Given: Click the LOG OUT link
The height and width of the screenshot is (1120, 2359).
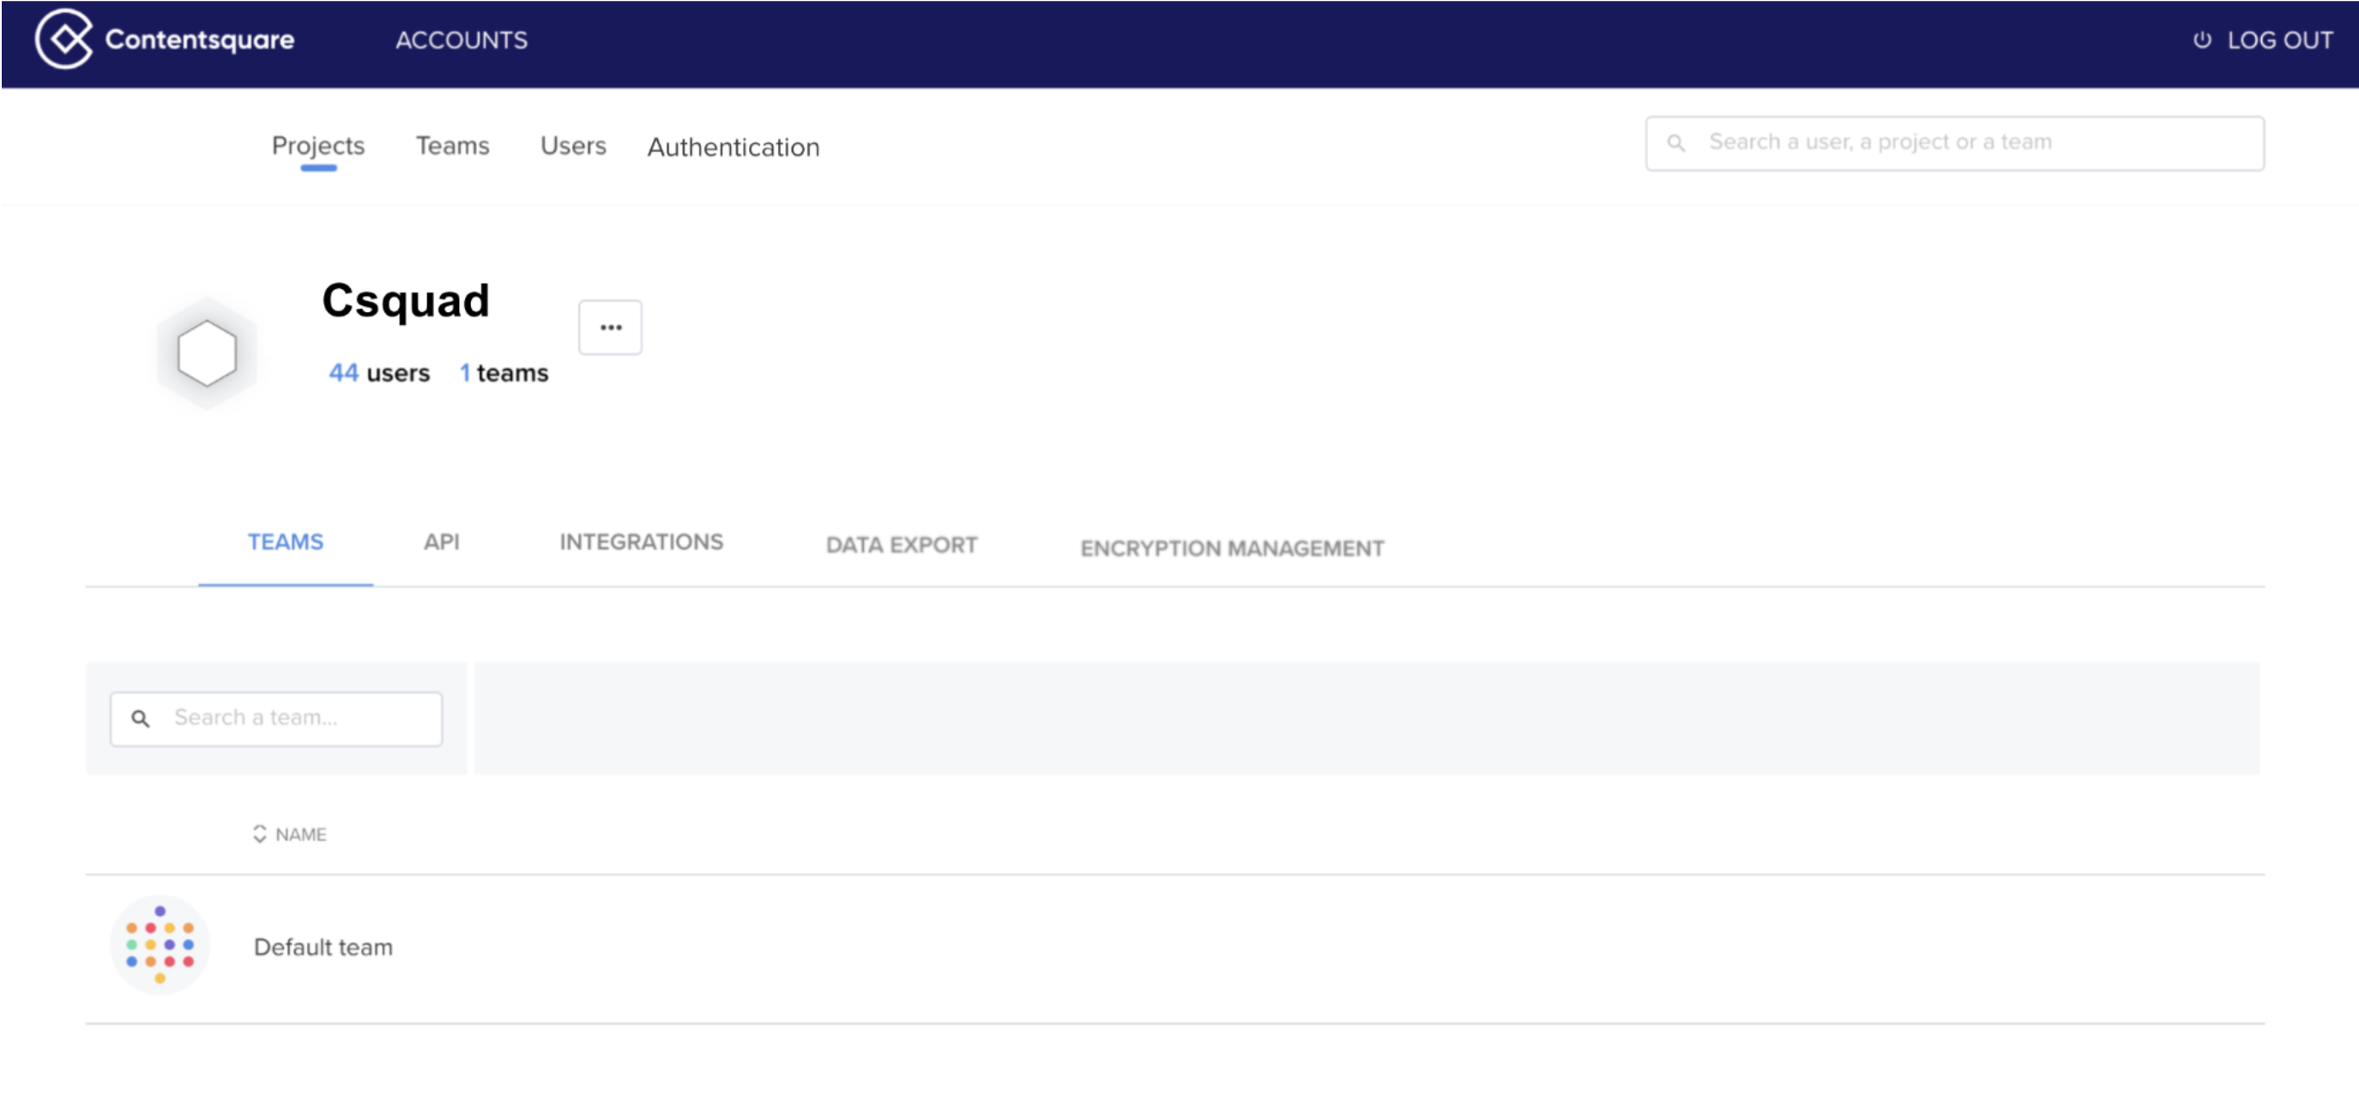Looking at the screenshot, I should 2279,40.
